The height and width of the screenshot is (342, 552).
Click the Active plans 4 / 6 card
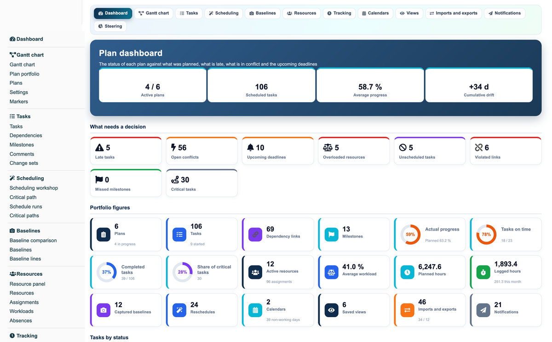153,85
